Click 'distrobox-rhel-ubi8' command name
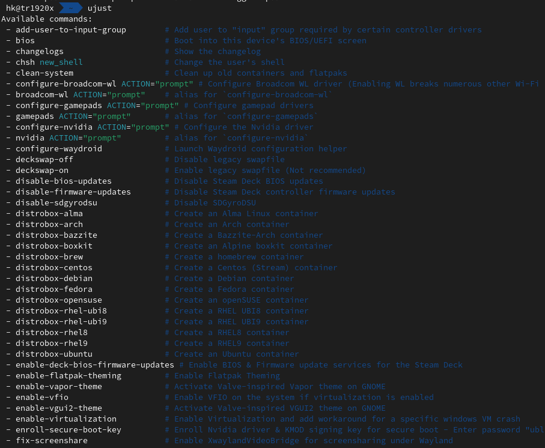Image resolution: width=545 pixels, height=448 pixels. (x=61, y=310)
